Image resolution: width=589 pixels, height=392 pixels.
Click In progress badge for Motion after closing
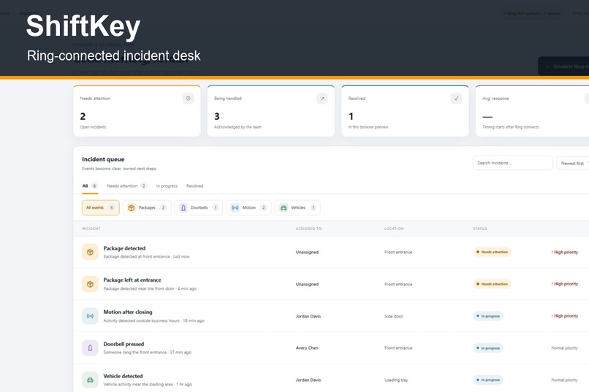(x=488, y=316)
